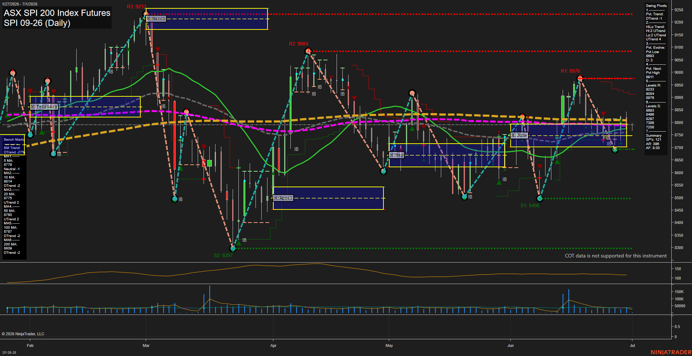Select the 55 MA value 8760
The image size is (692, 356).
(8, 215)
